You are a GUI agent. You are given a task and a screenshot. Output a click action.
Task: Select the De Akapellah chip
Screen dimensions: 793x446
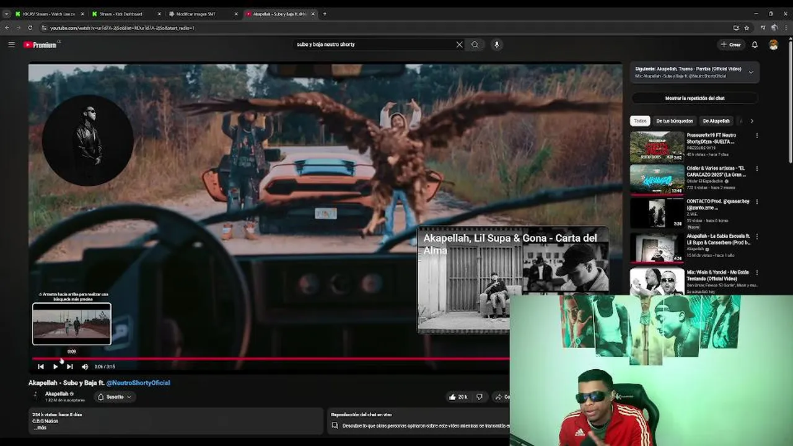(716, 121)
